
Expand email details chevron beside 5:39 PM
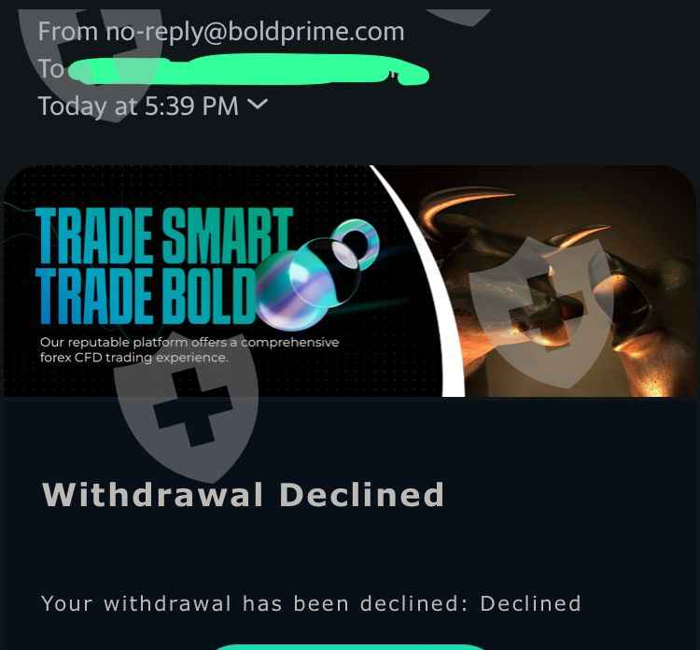pyautogui.click(x=258, y=105)
